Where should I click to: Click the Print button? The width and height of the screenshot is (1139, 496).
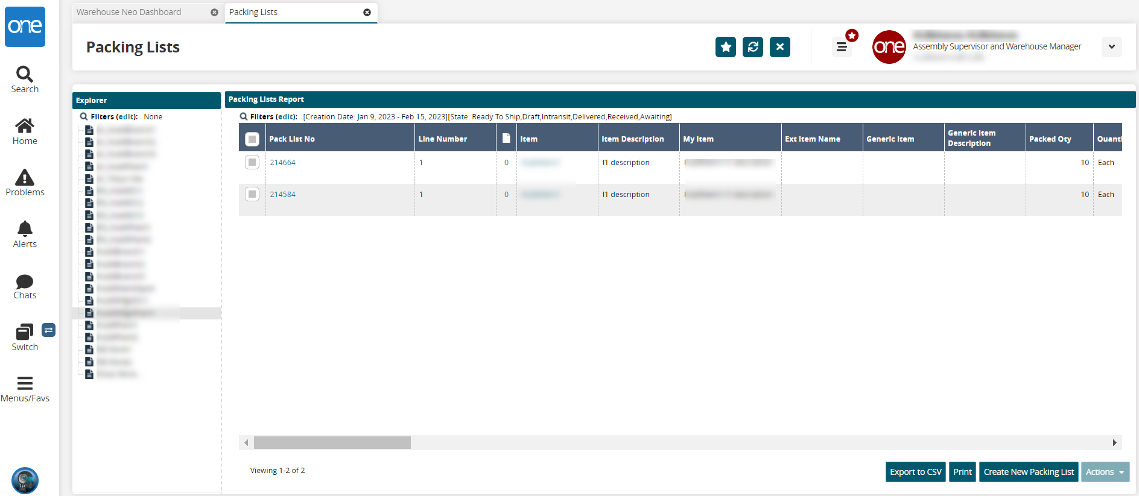point(963,472)
